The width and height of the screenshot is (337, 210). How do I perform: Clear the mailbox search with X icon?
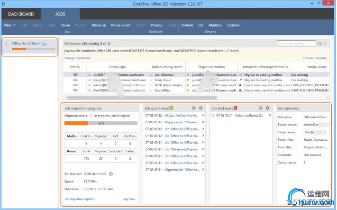pos(326,44)
